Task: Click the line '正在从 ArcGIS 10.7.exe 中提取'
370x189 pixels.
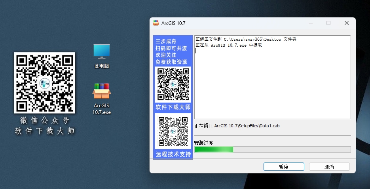Action: pos(229,45)
